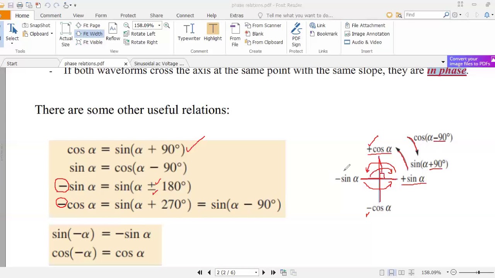Go to previous page in status bar

coord(209,273)
